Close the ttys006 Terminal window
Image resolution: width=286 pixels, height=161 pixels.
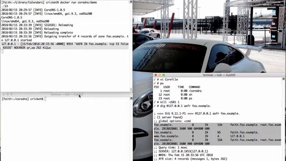(156, 75)
